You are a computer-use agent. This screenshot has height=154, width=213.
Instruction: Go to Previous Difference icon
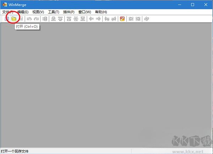tap(60, 19)
